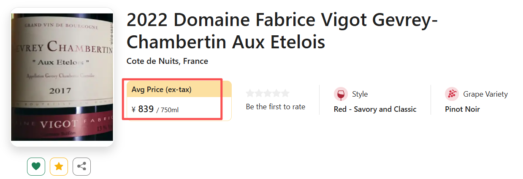Click the 'Be the first to rate' text
Screen dimensions: 523x179
pyautogui.click(x=275, y=107)
